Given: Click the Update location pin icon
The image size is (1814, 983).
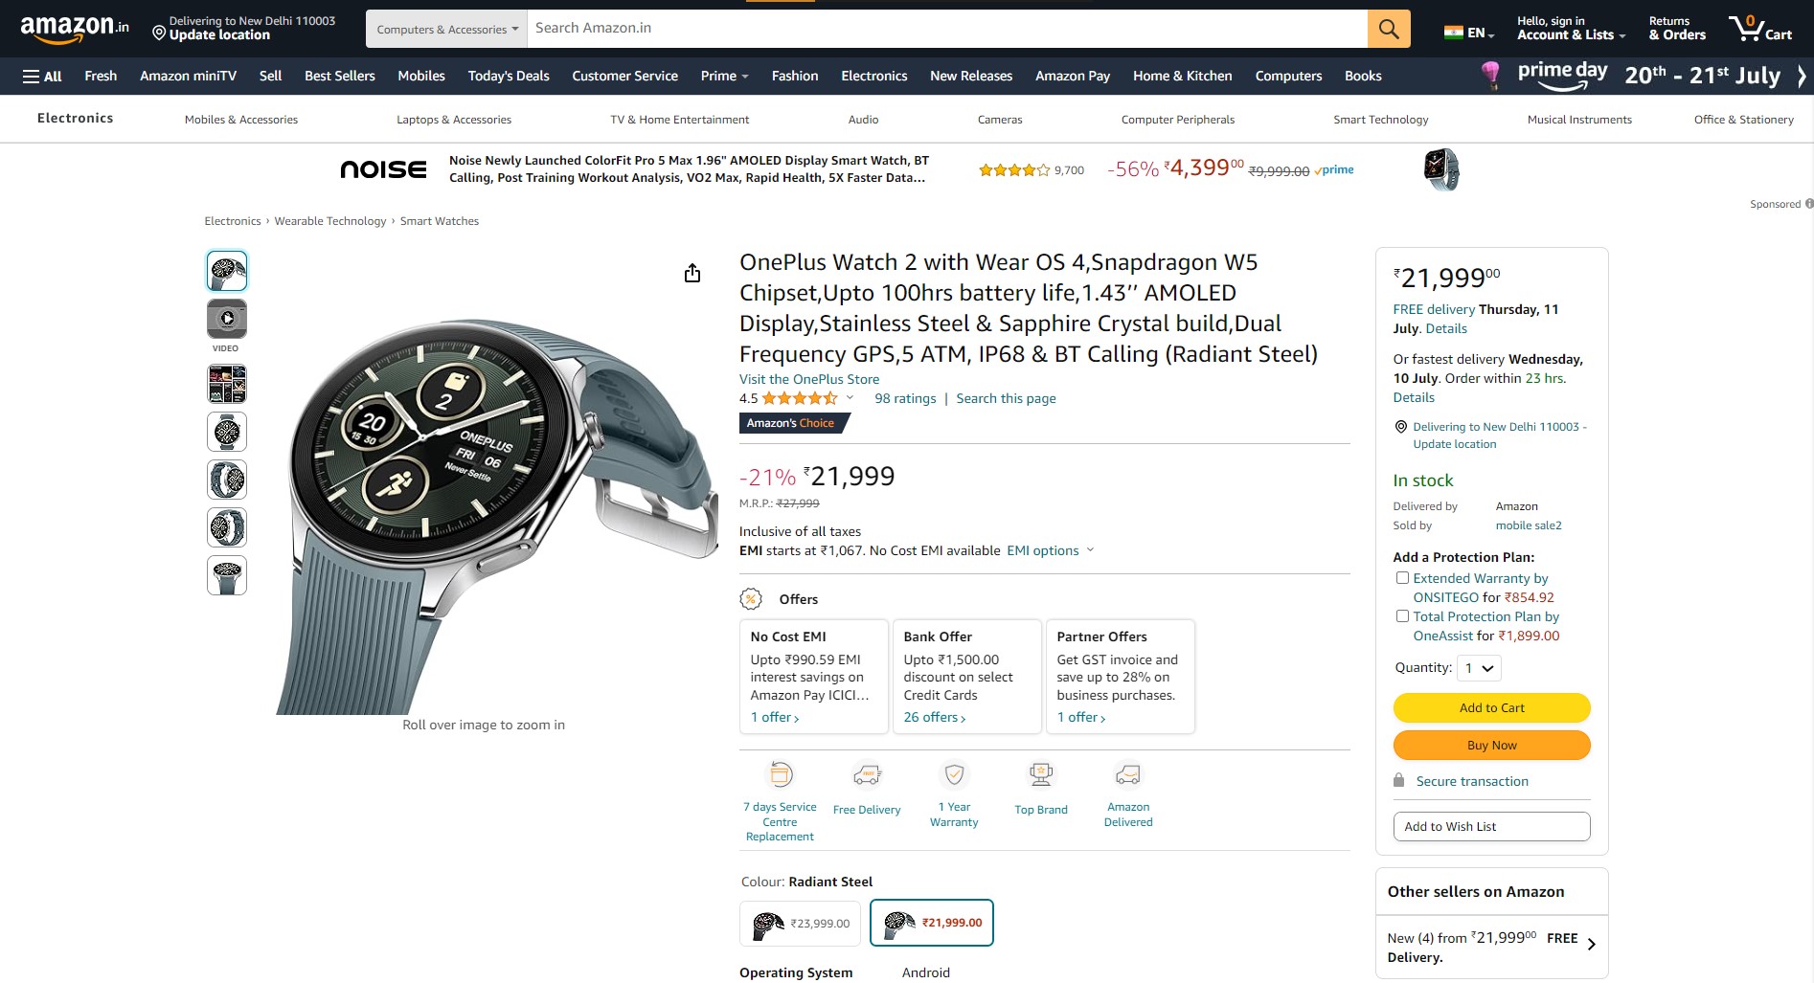Looking at the screenshot, I should [159, 34].
